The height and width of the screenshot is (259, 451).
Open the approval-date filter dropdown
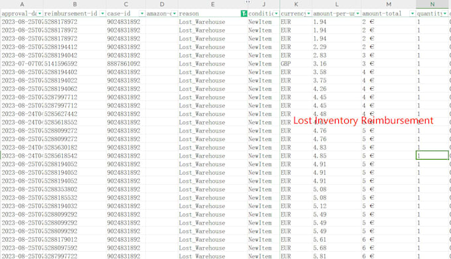point(40,13)
